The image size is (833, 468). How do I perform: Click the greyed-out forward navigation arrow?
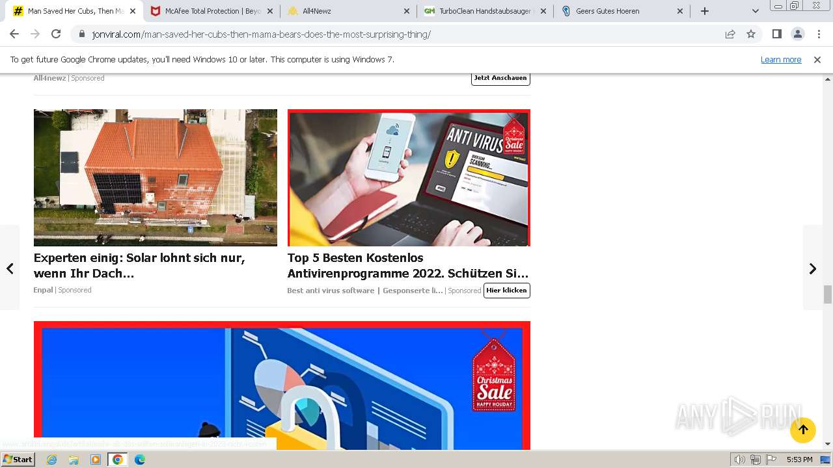(x=35, y=34)
